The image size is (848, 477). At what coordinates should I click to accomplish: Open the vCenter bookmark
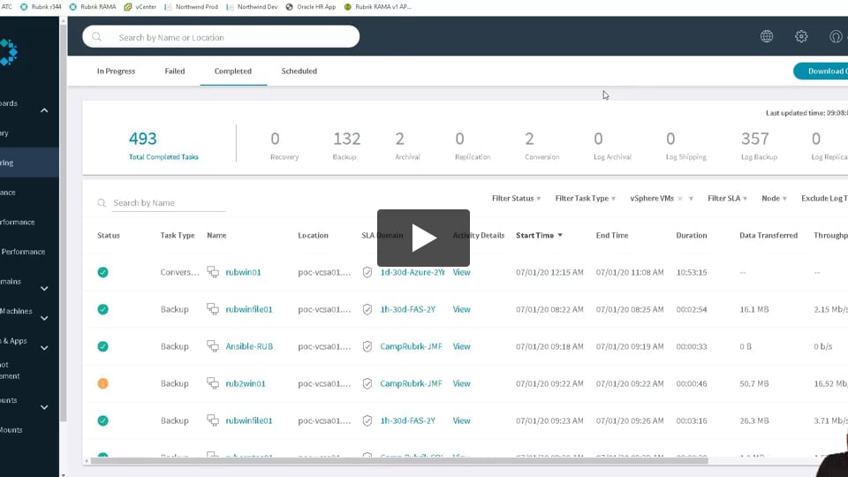tap(140, 7)
